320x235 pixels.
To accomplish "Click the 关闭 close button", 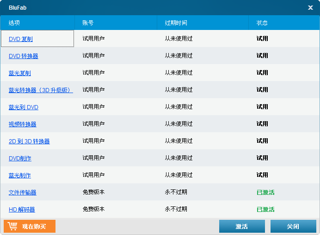I will pos(293,226).
